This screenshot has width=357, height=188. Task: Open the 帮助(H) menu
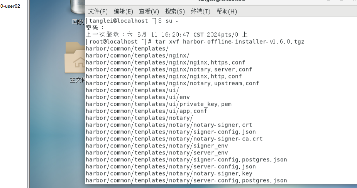(x=227, y=11)
